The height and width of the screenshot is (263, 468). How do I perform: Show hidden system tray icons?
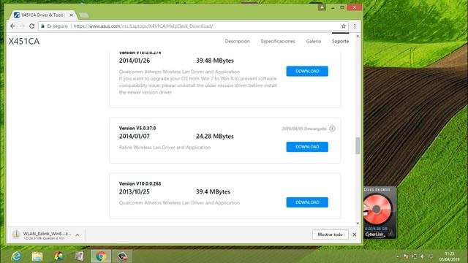(398, 256)
